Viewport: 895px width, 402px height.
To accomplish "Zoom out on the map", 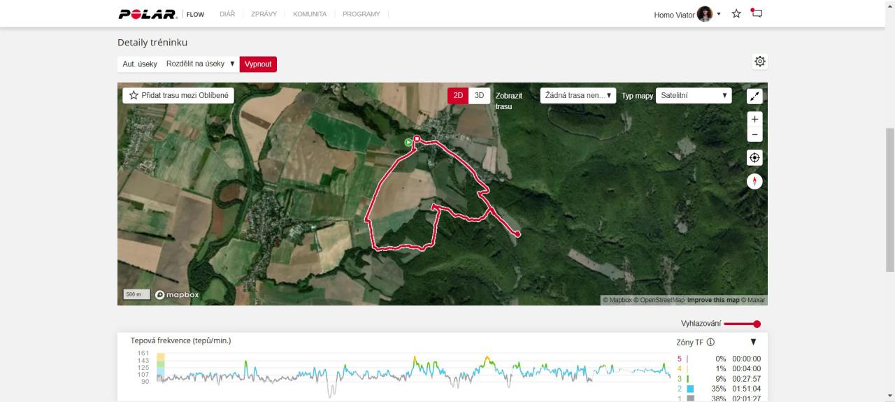I will click(x=754, y=134).
